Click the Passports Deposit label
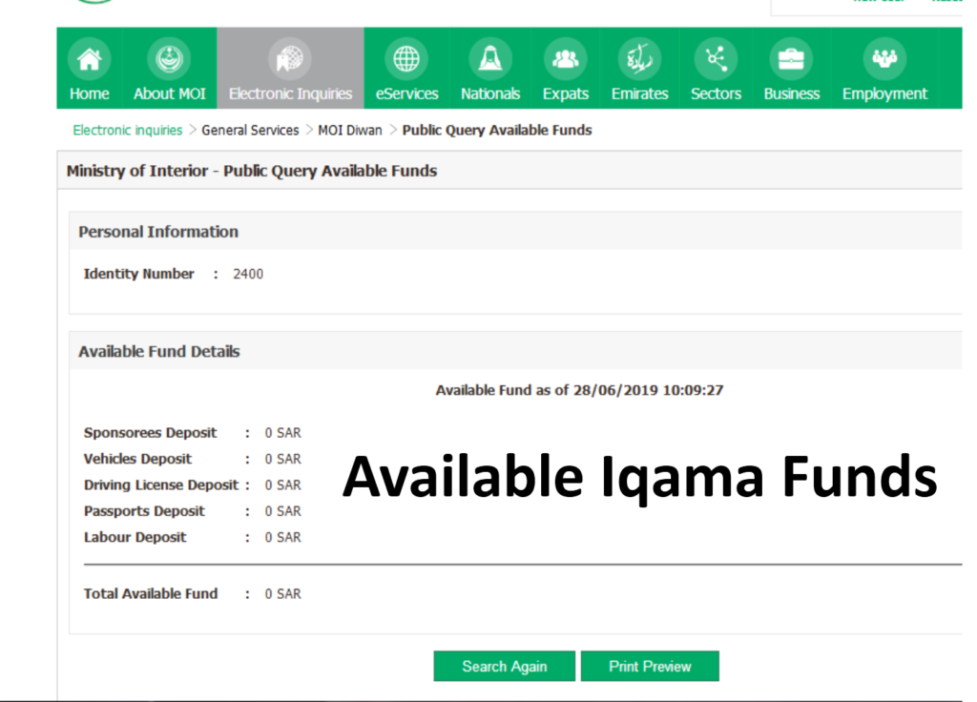This screenshot has width=977, height=702. click(144, 511)
